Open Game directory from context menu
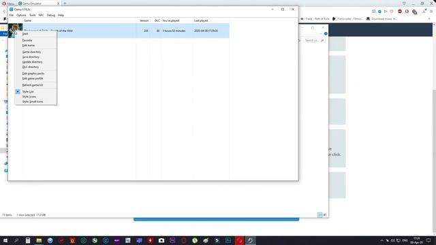The height and width of the screenshot is (245, 436). pos(36,52)
